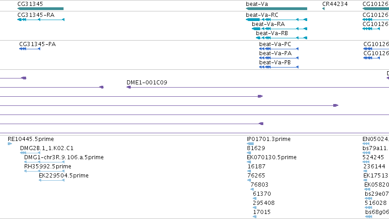Select the beat-Va-PB protein feature

[279, 67]
